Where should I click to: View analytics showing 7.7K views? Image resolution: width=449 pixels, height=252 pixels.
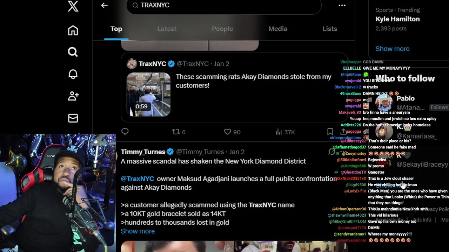click(x=285, y=132)
